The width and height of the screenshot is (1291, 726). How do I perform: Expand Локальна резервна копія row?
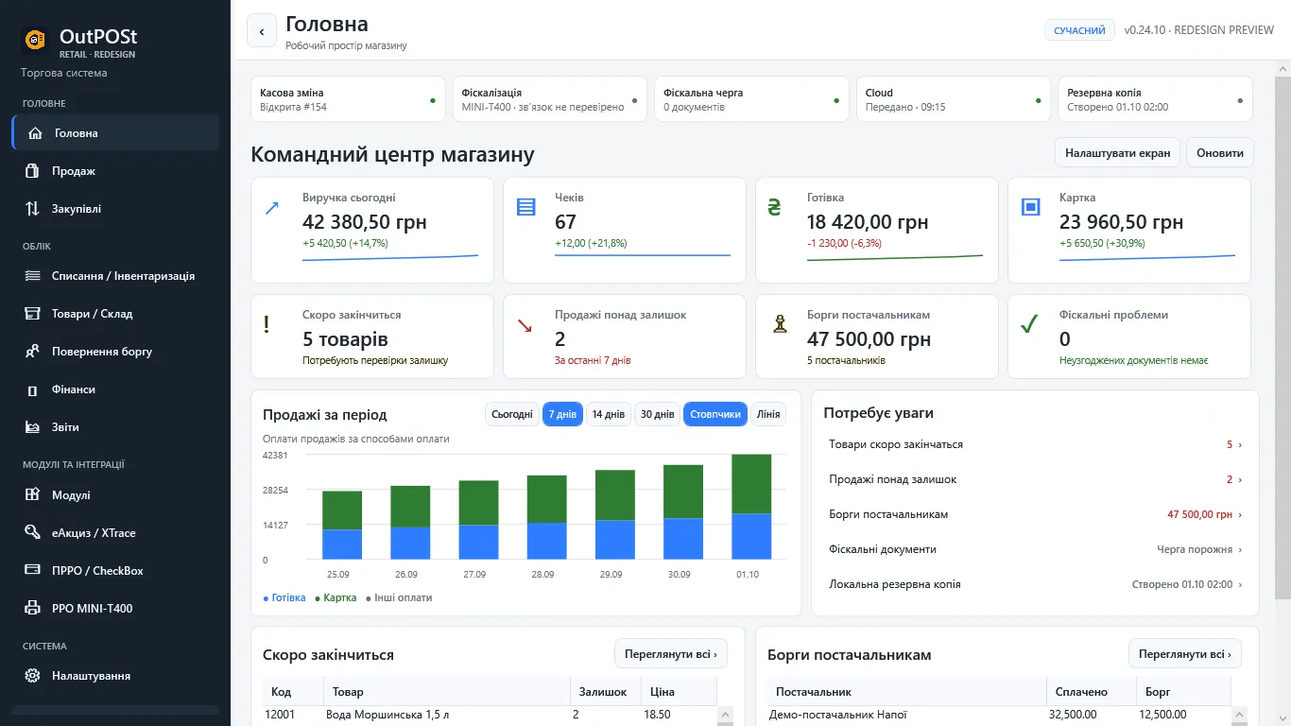1035,584
